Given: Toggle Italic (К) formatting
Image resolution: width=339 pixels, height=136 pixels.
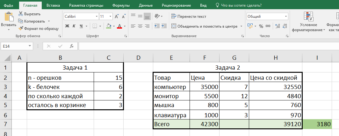Looking at the screenshot, I should (75, 26).
